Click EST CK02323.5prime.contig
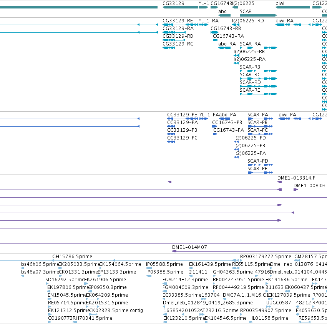327x324 pixels. pos(93,314)
